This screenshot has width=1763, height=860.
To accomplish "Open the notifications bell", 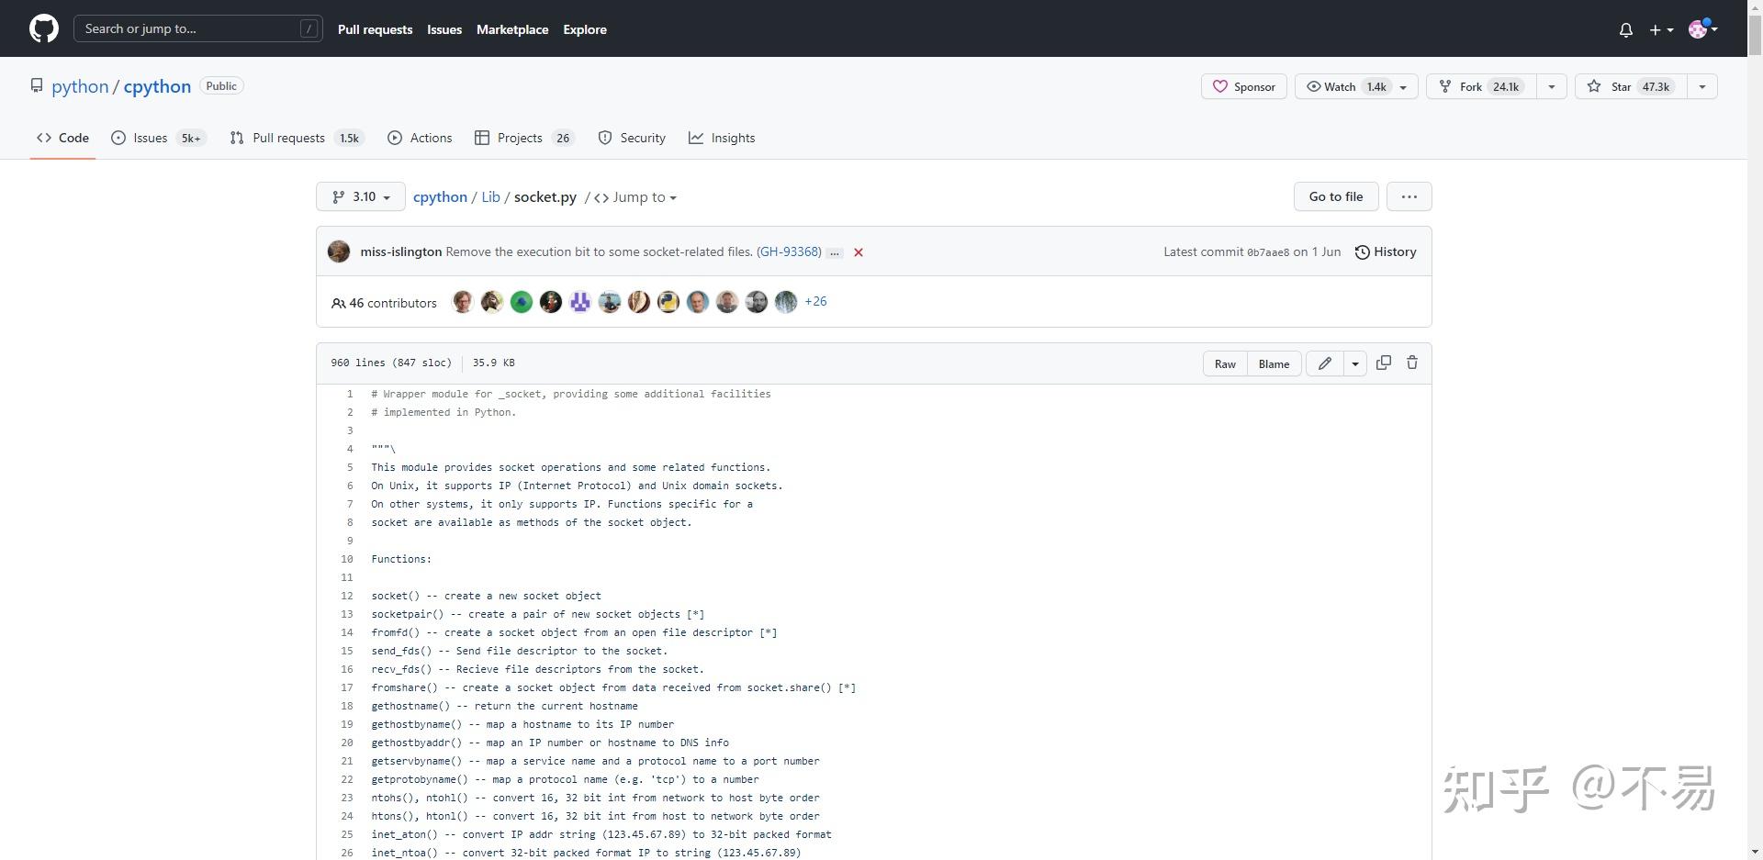I will pyautogui.click(x=1626, y=29).
